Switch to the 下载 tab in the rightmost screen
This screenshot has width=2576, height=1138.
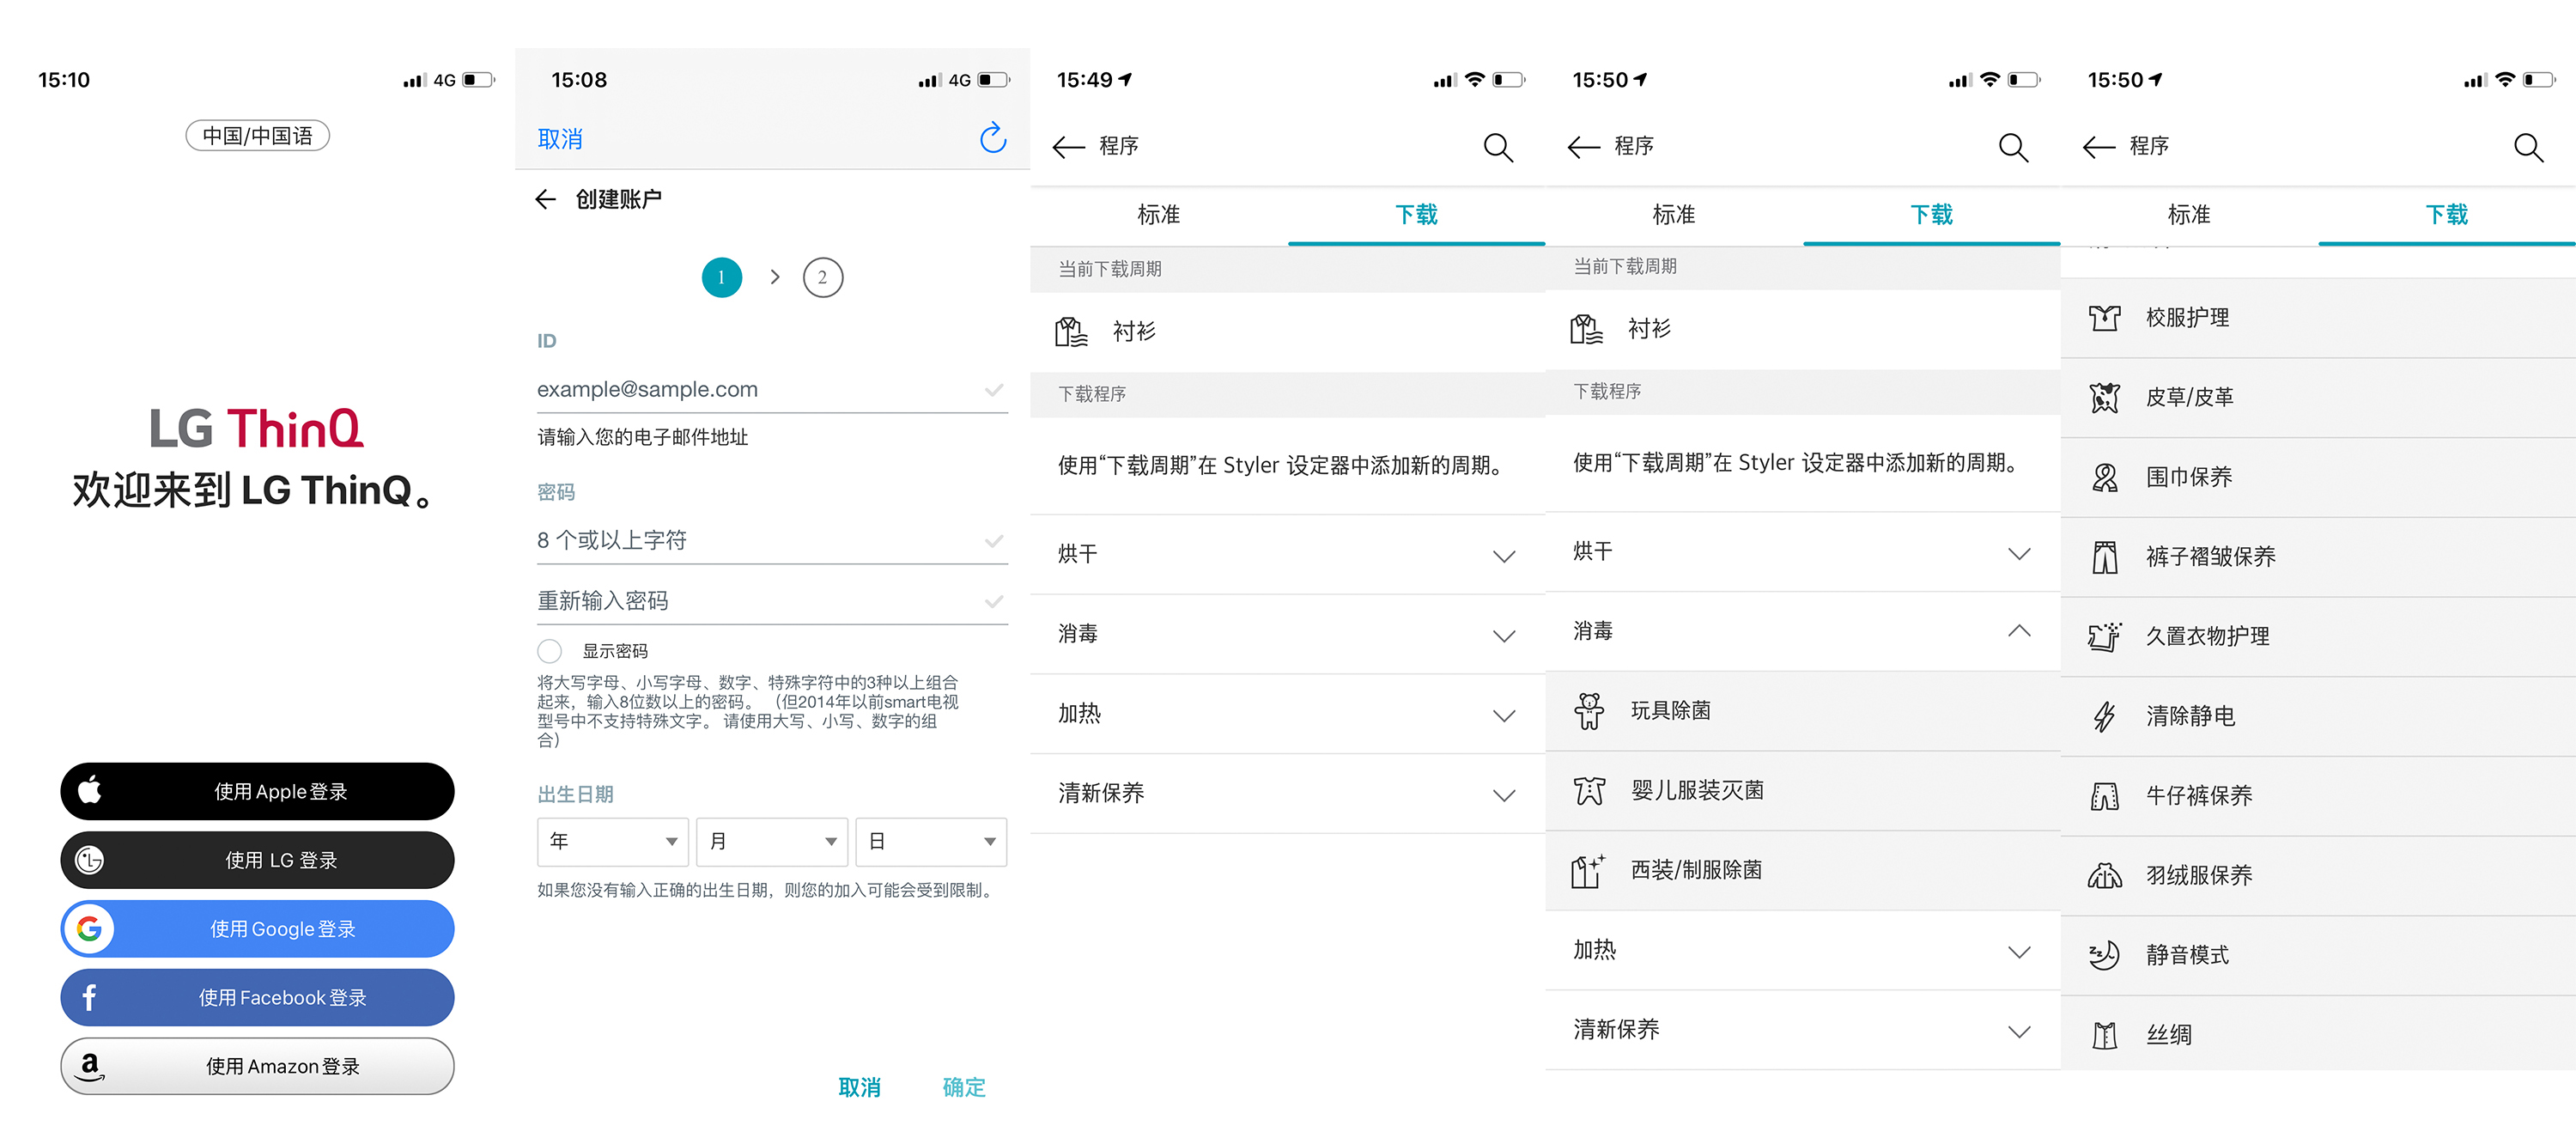[x=2446, y=214]
